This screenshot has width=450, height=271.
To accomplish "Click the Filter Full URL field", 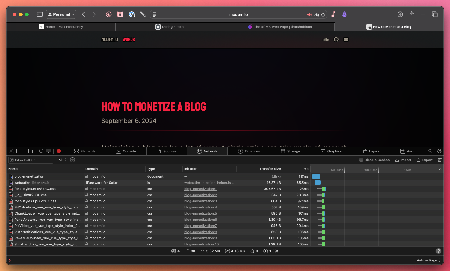I will click(x=31, y=160).
